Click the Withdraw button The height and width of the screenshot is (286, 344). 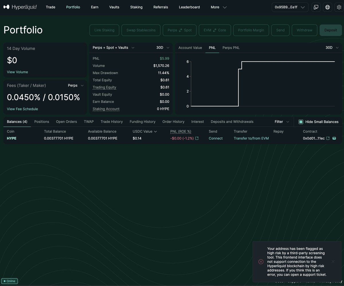(304, 30)
